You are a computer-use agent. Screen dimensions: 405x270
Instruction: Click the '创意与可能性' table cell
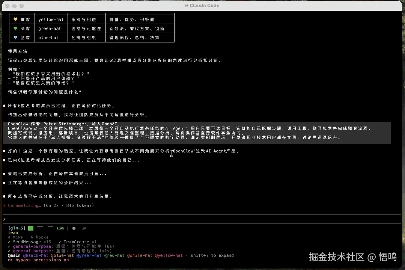point(87,29)
